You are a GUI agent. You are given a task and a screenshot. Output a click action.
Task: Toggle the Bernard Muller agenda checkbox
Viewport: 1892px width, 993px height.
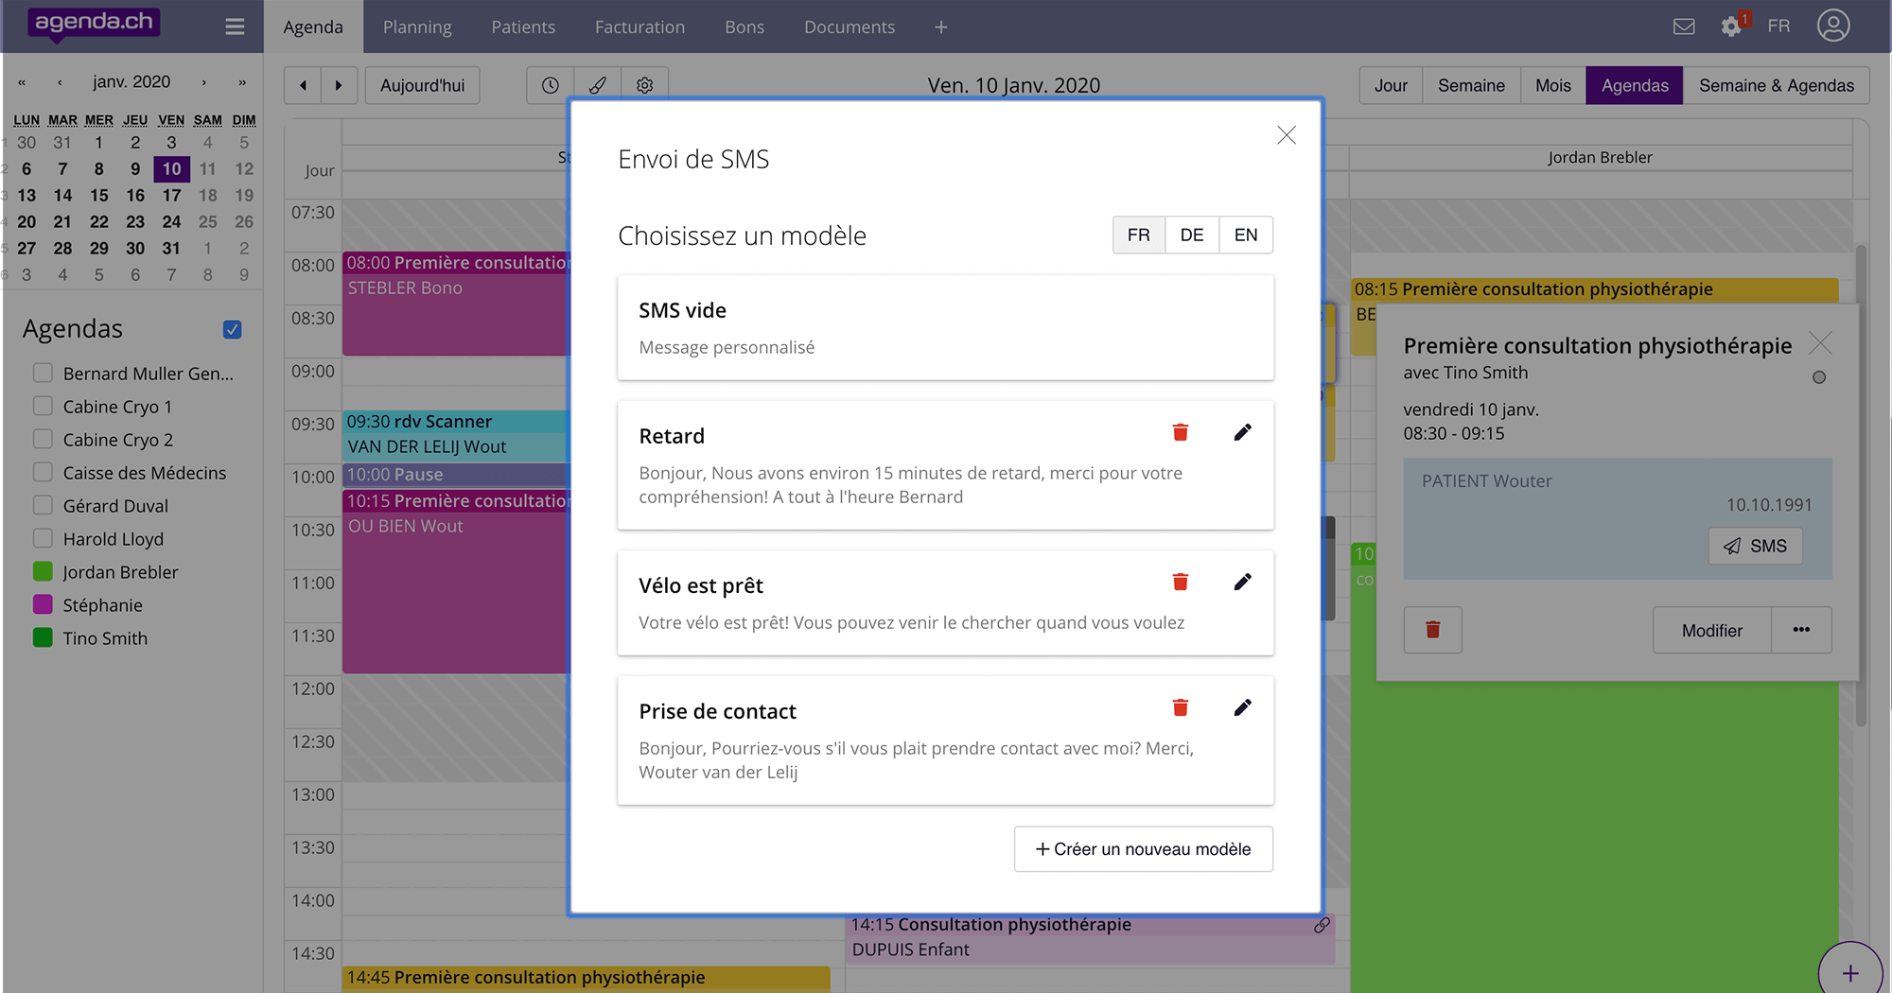pyautogui.click(x=43, y=373)
